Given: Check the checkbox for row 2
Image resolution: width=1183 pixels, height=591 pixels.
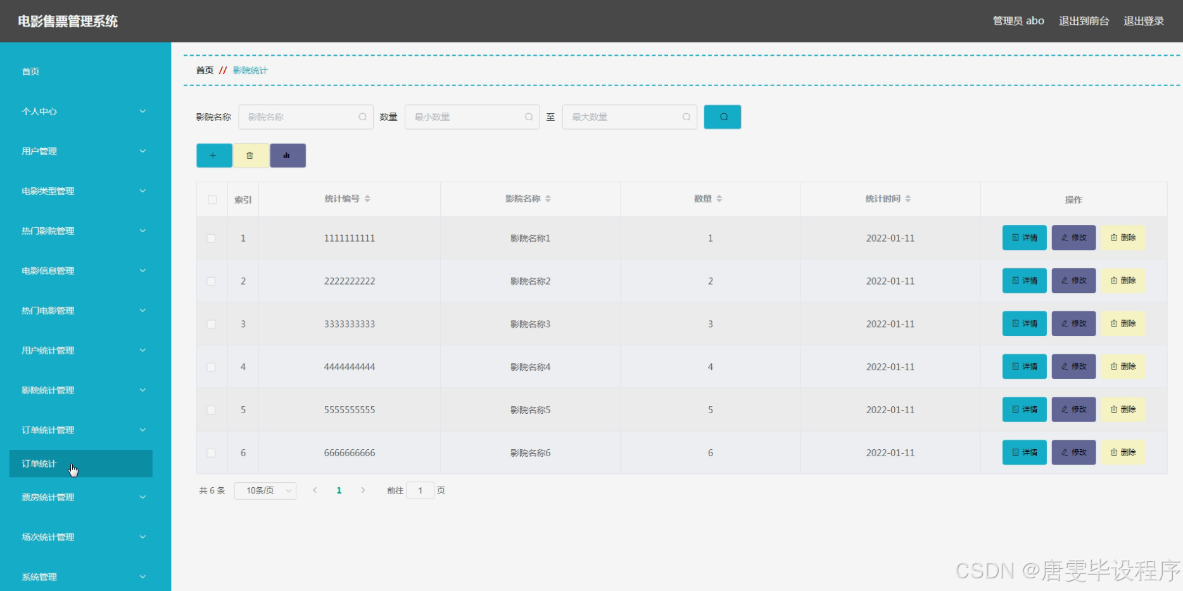Looking at the screenshot, I should 211,282.
